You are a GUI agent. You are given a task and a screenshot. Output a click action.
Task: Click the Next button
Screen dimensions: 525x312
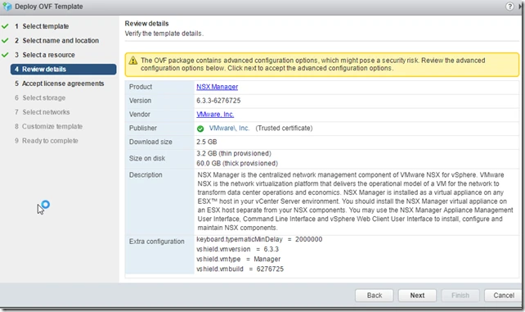click(417, 296)
